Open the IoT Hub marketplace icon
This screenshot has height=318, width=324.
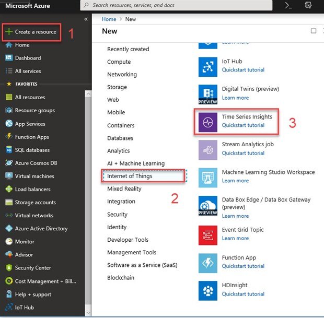point(208,66)
